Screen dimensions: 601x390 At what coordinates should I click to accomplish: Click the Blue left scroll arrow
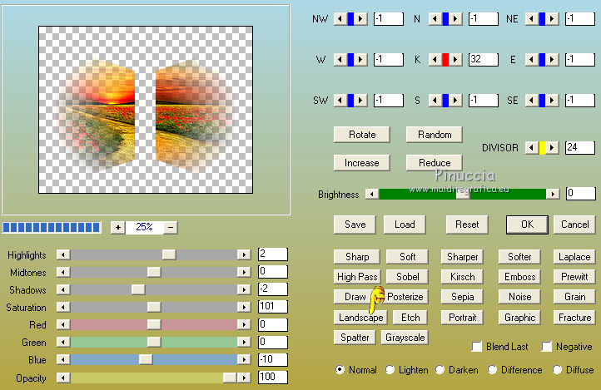click(63, 359)
